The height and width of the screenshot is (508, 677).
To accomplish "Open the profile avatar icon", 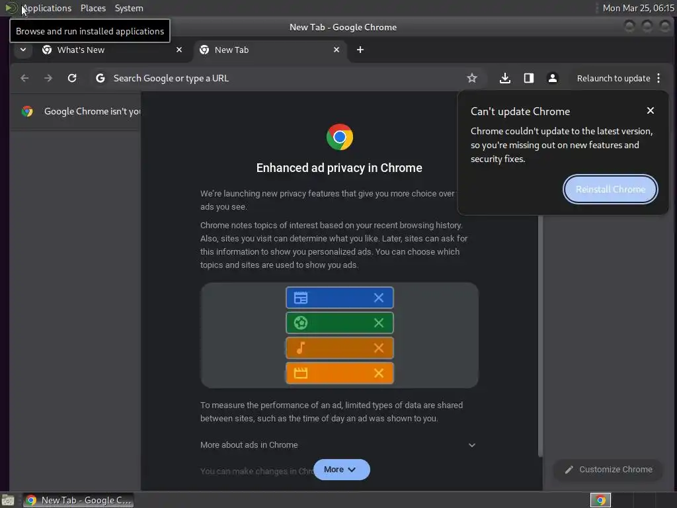I will (x=552, y=78).
